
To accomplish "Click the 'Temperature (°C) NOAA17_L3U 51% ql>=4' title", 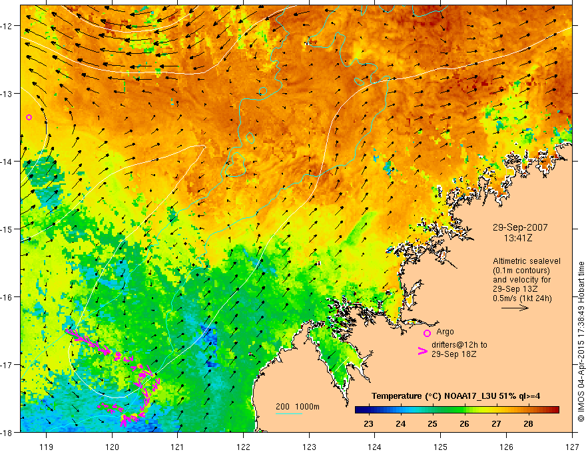I will [455, 396].
